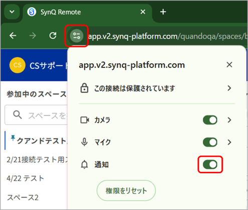
Task: Toggle the マイク permission switch
Action: (x=210, y=142)
